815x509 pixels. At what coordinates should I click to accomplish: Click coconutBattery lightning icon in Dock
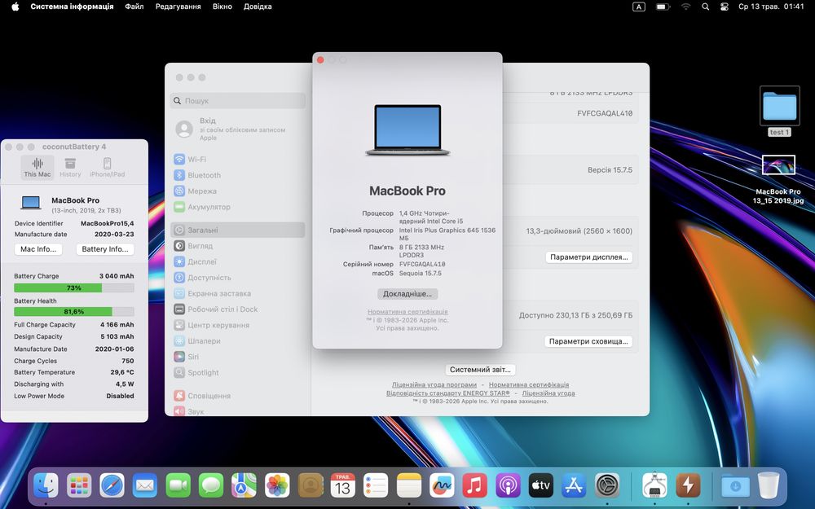click(688, 485)
